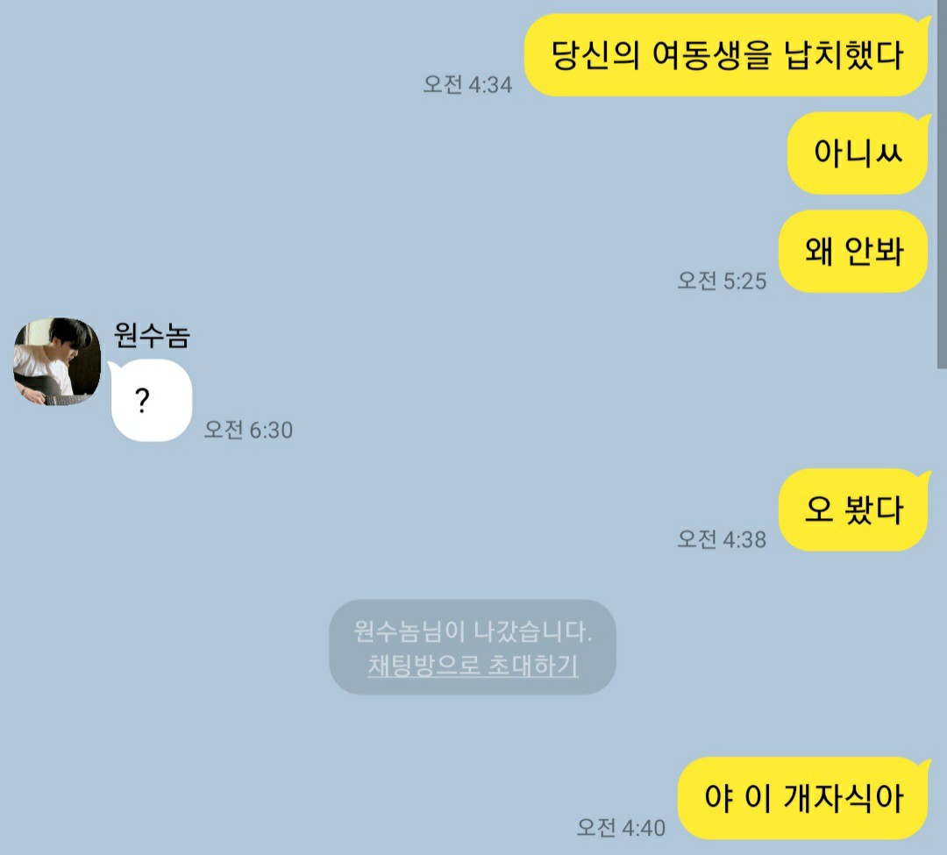Screen dimensions: 947x855
Task: Click the 오전 5:25 timestamp
Action: click(x=722, y=281)
